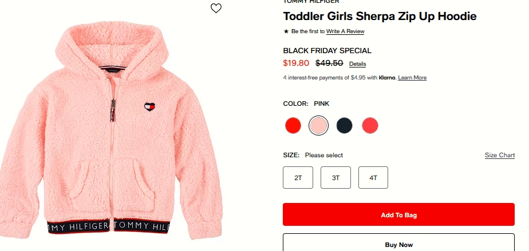Open the Size Chart
529x251 pixels.
click(x=500, y=155)
